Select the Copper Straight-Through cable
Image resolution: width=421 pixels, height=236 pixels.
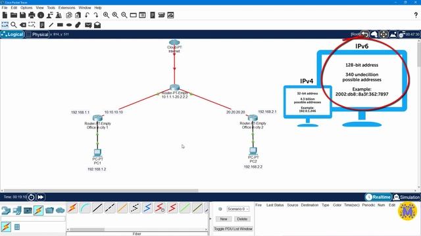tap(97, 208)
